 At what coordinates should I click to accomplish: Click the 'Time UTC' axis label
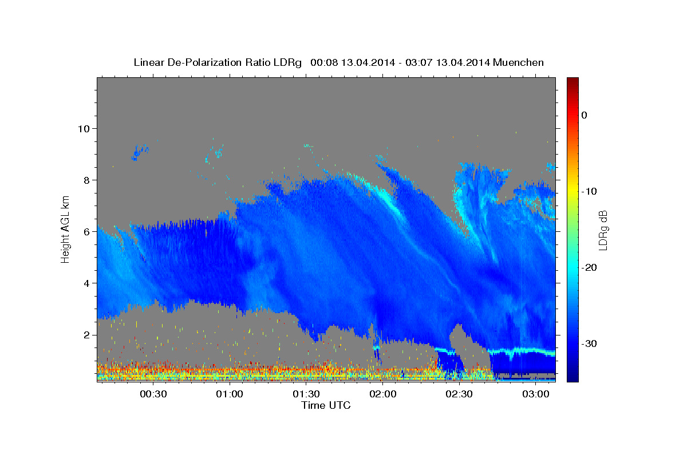(326, 405)
